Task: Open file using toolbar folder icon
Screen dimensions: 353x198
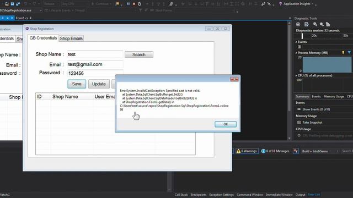Action: [x=7, y=4]
